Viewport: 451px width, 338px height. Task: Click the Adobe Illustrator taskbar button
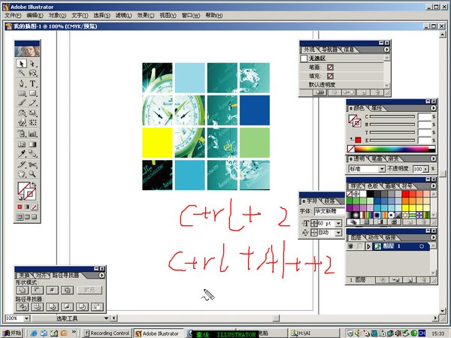coord(158,333)
